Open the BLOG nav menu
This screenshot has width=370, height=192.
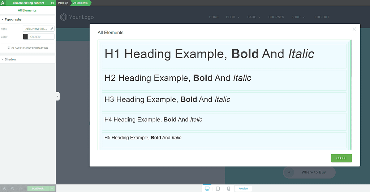tap(233, 17)
